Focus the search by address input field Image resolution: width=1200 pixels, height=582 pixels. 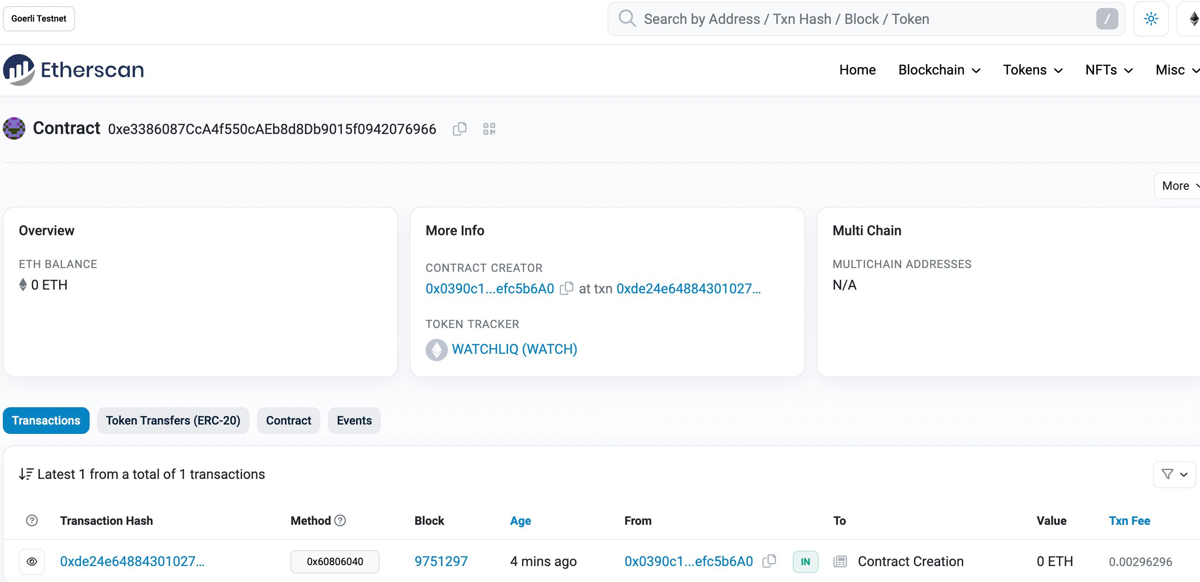[866, 19]
